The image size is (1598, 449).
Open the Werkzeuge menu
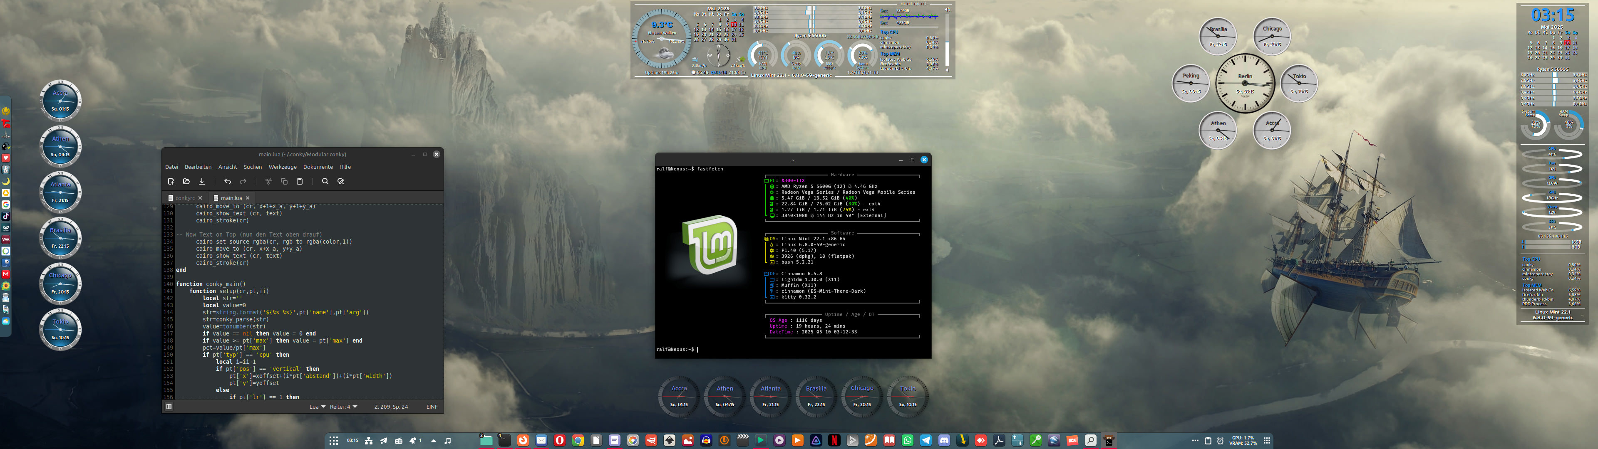click(282, 167)
